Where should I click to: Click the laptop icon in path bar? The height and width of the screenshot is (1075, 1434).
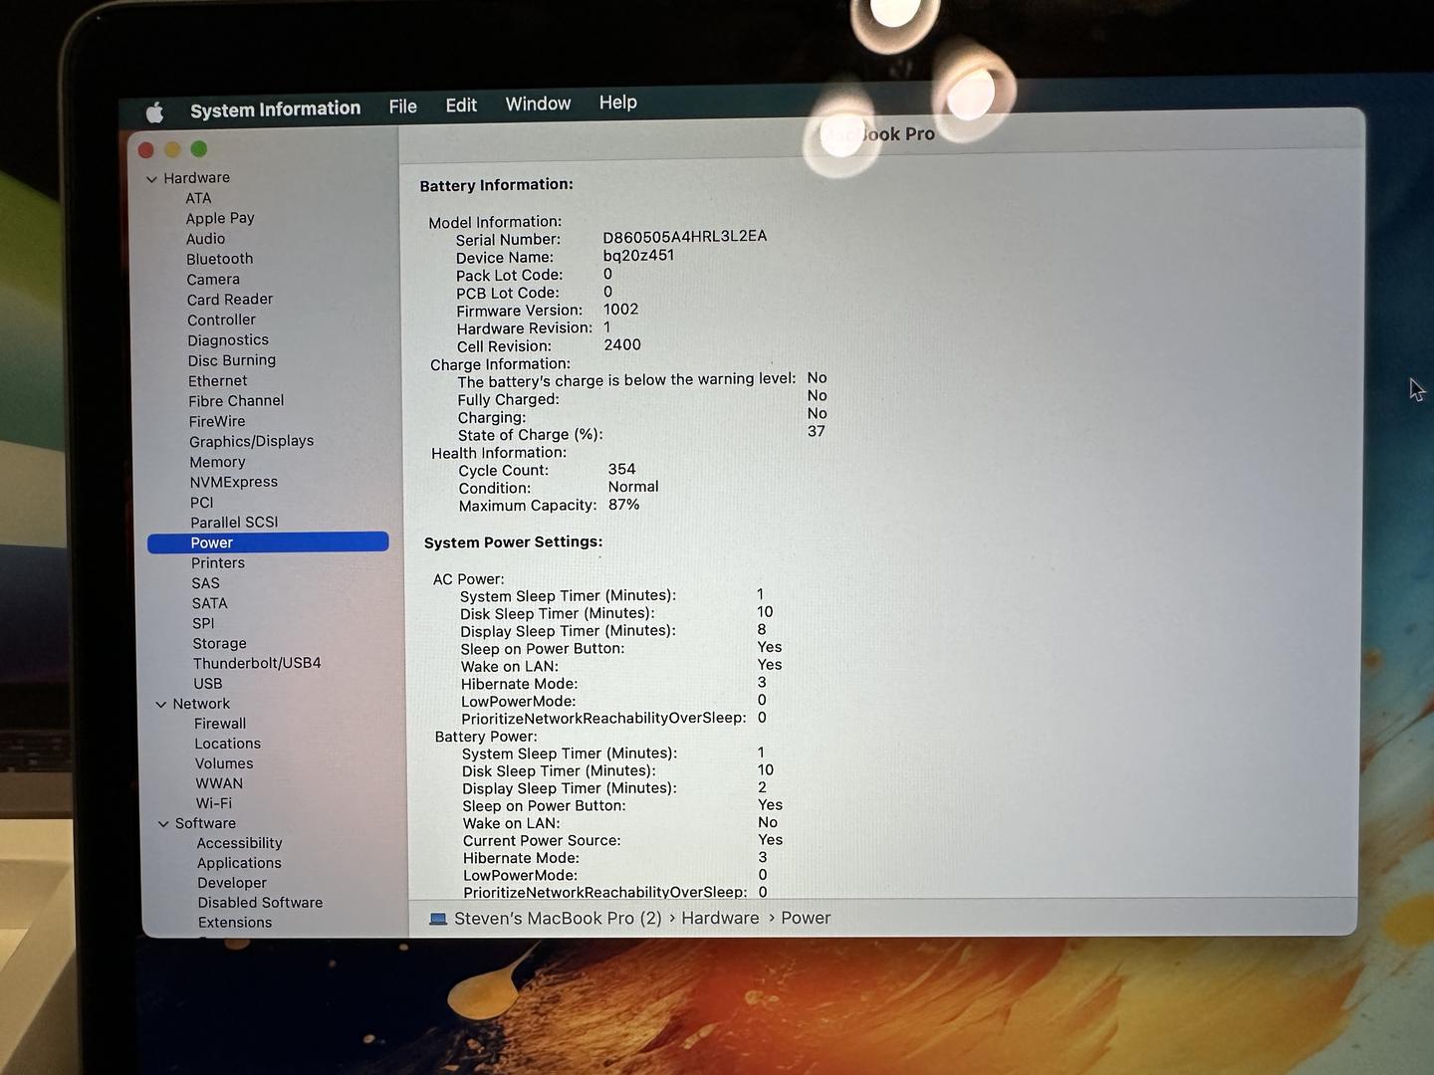[438, 919]
